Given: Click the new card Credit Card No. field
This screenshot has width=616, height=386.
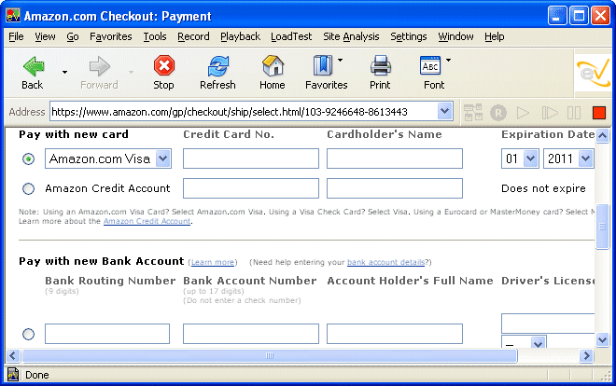Looking at the screenshot, I should click(x=251, y=159).
